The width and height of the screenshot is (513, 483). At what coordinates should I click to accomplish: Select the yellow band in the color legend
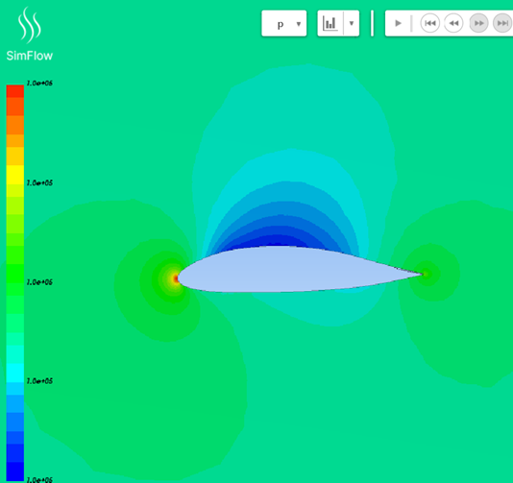coord(15,175)
